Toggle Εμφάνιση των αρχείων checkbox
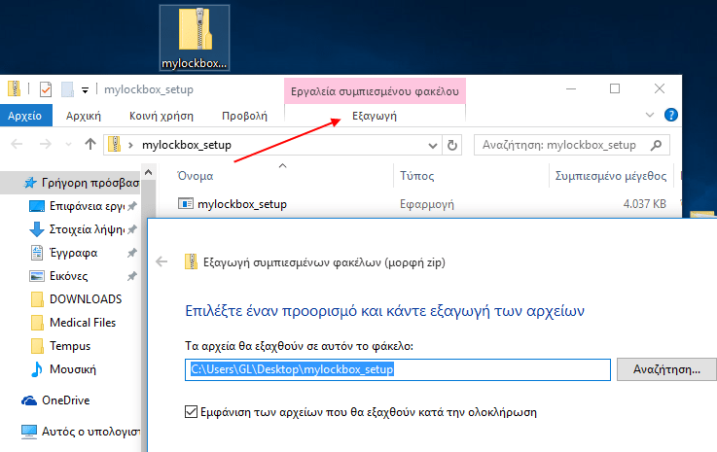Screen dimensions: 717x452 click(x=191, y=412)
